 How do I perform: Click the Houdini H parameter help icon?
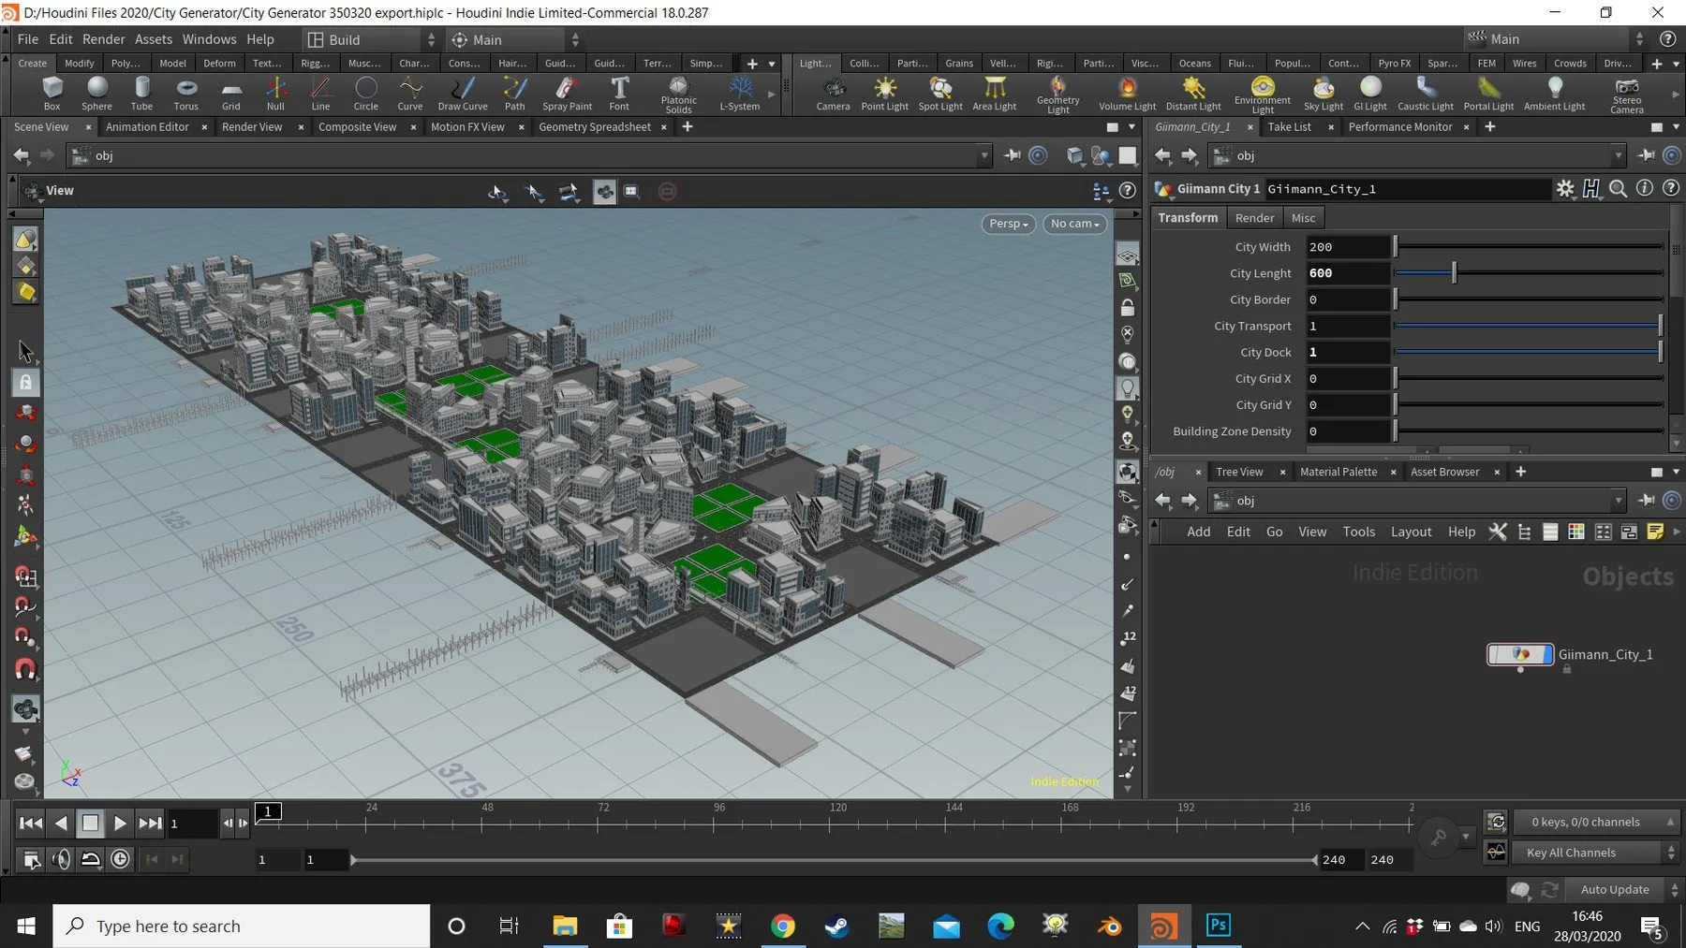tap(1591, 189)
